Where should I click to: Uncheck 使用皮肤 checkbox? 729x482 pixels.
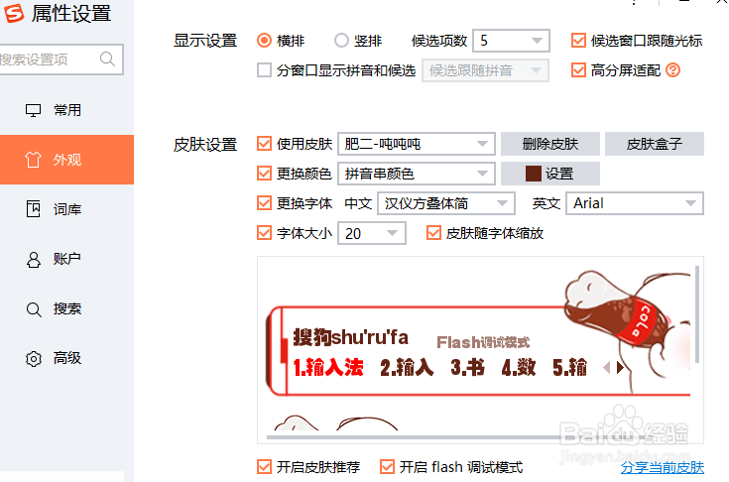coord(264,144)
